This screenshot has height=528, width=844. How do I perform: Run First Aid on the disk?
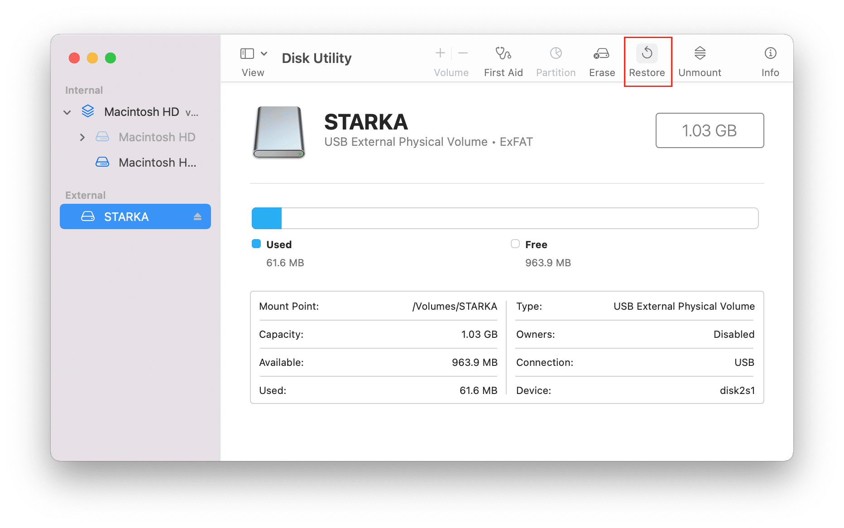504,61
